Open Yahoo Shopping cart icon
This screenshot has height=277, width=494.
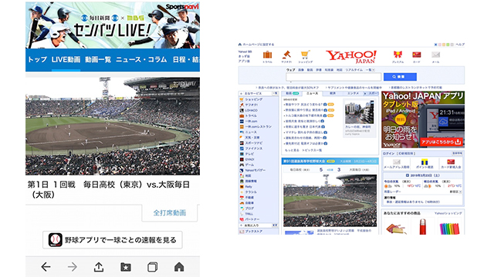pyautogui.click(x=305, y=55)
